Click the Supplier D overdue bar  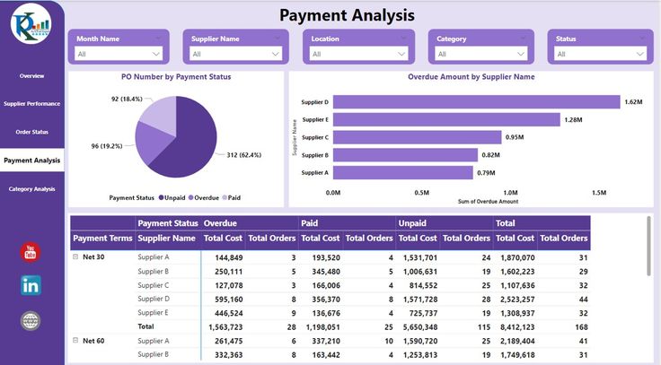pos(476,102)
